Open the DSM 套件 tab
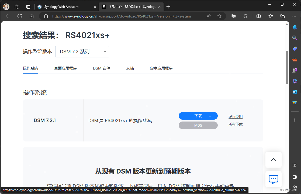Image resolution: width=301 pixels, height=194 pixels. pos(102,68)
